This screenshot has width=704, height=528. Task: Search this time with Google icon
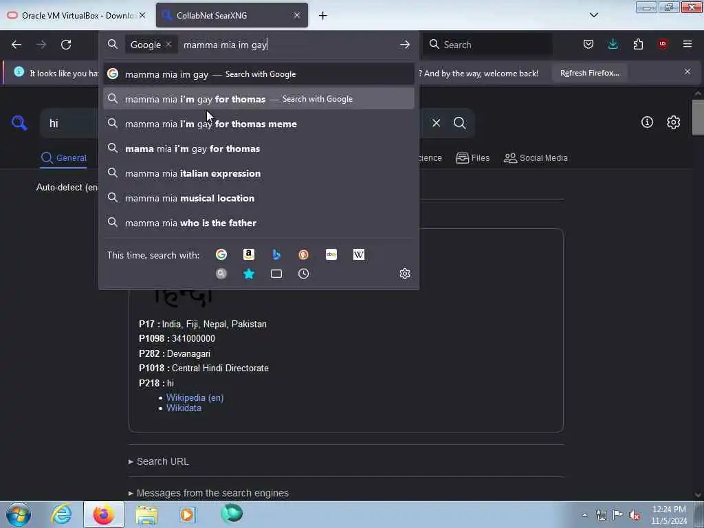click(221, 254)
